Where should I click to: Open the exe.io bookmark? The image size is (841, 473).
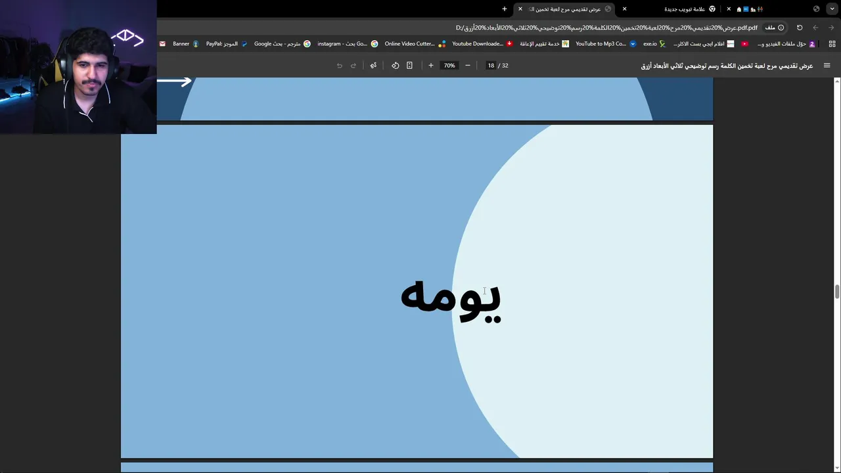click(x=654, y=44)
